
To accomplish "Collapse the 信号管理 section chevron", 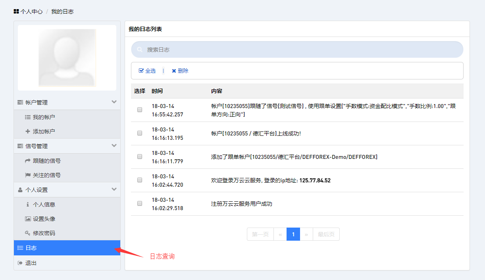I will coord(114,146).
